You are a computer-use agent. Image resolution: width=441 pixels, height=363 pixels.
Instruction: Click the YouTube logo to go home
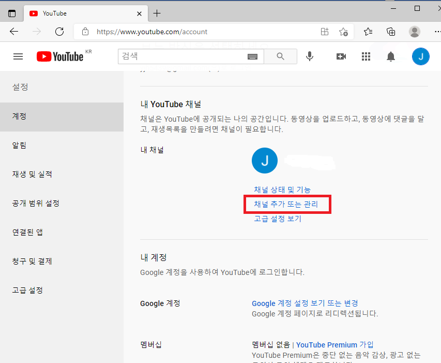60,56
